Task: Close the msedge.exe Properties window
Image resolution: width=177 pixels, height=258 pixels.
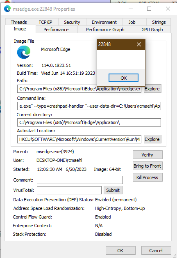Action: (x=168, y=9)
